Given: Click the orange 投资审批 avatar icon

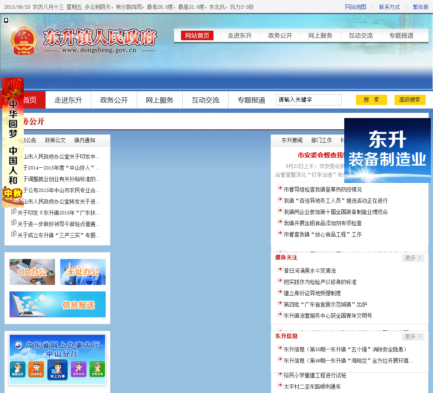Looking at the screenshot, I should (36, 370).
